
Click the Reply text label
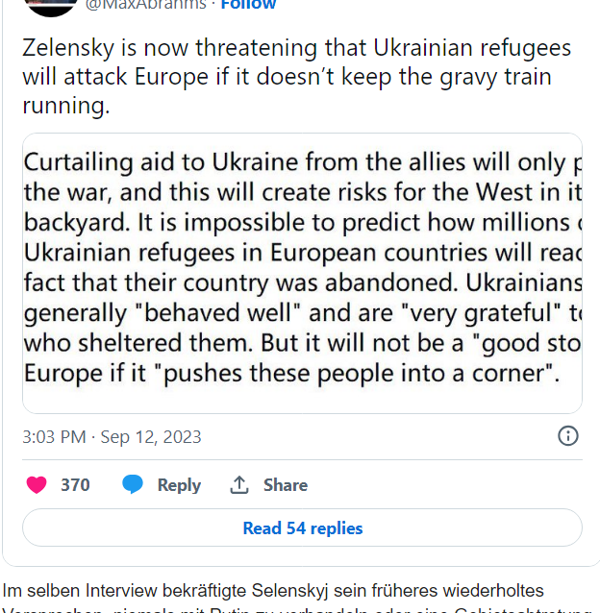tap(179, 485)
